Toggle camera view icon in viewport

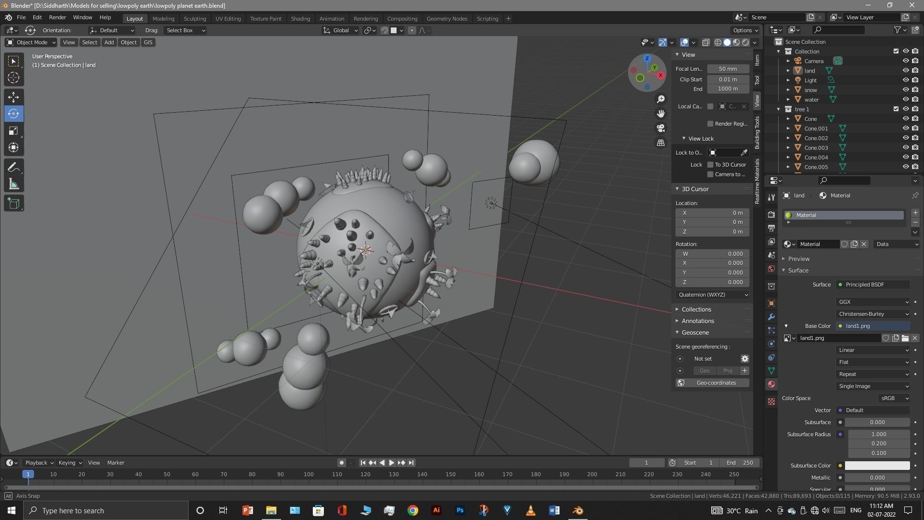(661, 128)
